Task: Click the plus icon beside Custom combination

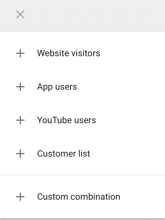Action: [20, 197]
